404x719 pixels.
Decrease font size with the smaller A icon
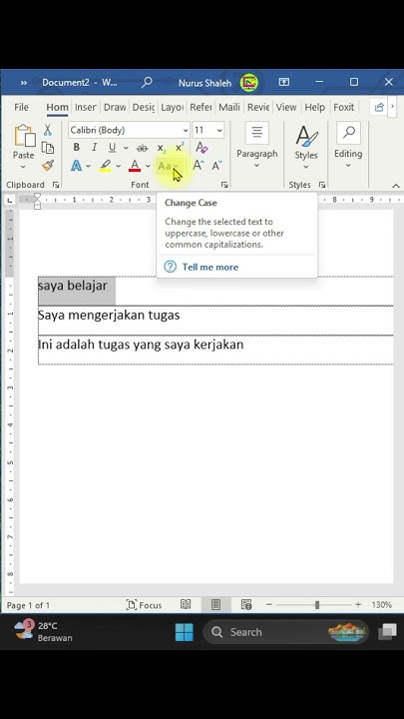tap(216, 166)
